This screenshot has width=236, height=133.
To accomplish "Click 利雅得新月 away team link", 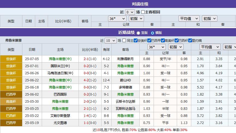I will pyautogui.click(x=126, y=59).
